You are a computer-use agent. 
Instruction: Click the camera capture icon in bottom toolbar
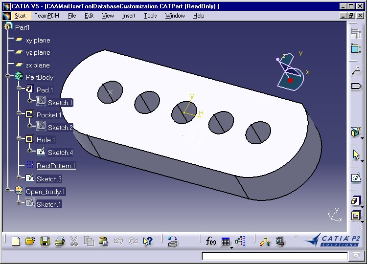[x=280, y=242]
